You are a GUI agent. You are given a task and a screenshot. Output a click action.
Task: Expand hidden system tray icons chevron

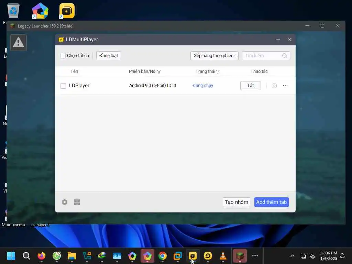coord(292,256)
